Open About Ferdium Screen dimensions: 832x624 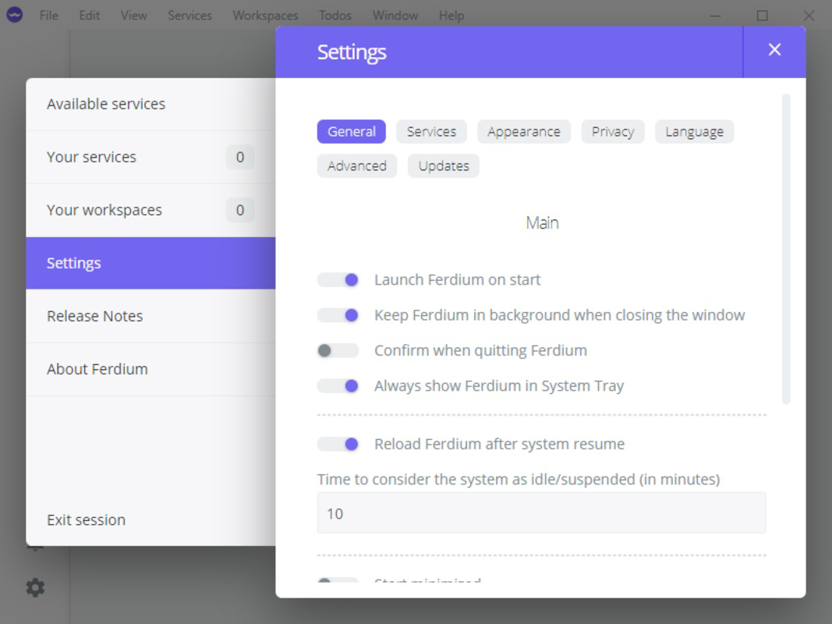tap(150, 369)
